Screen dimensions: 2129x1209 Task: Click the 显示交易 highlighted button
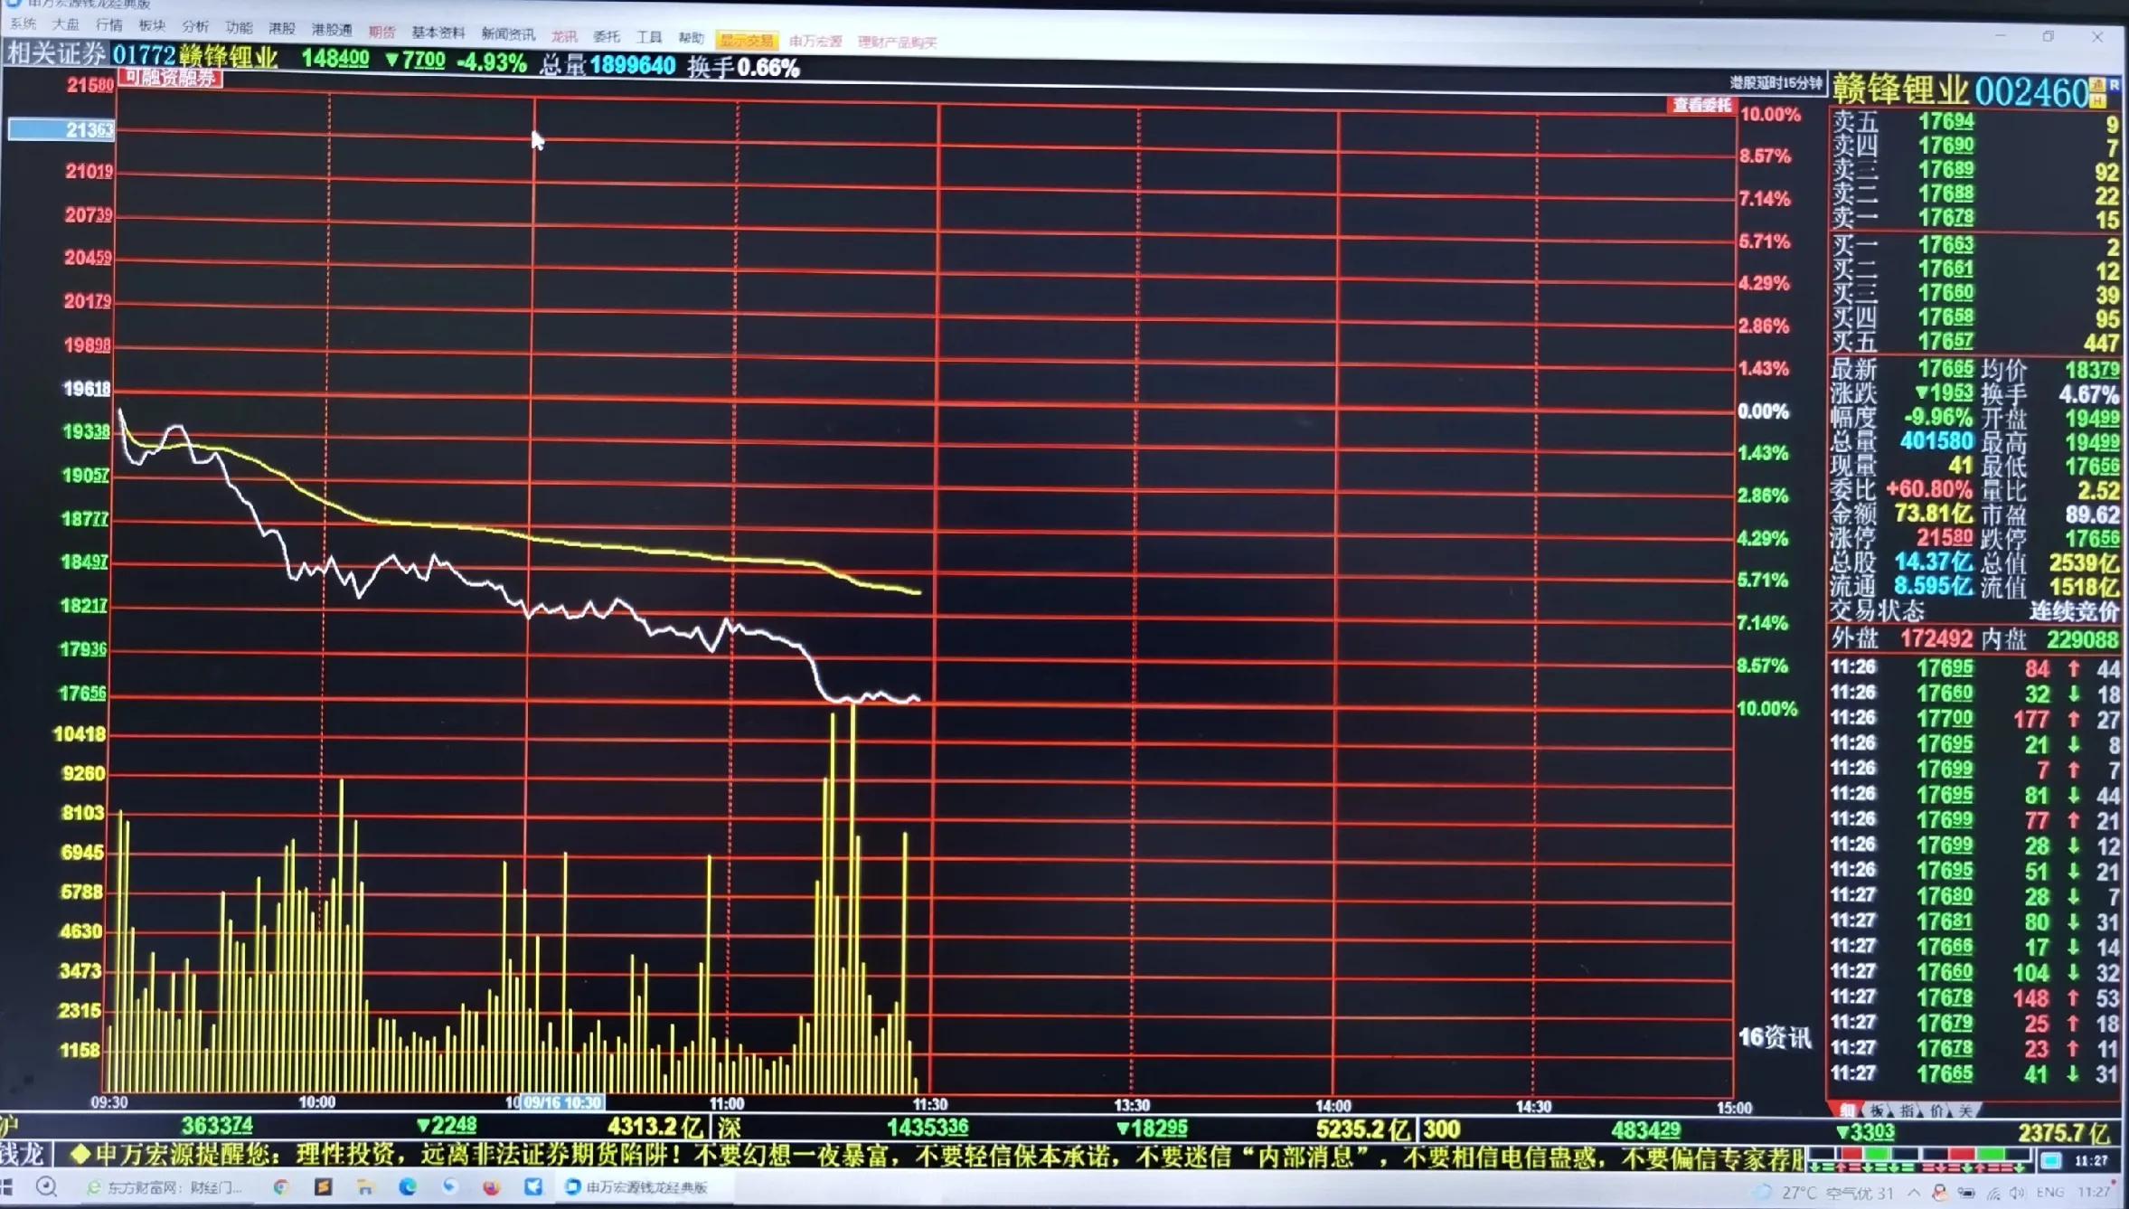[x=746, y=41]
